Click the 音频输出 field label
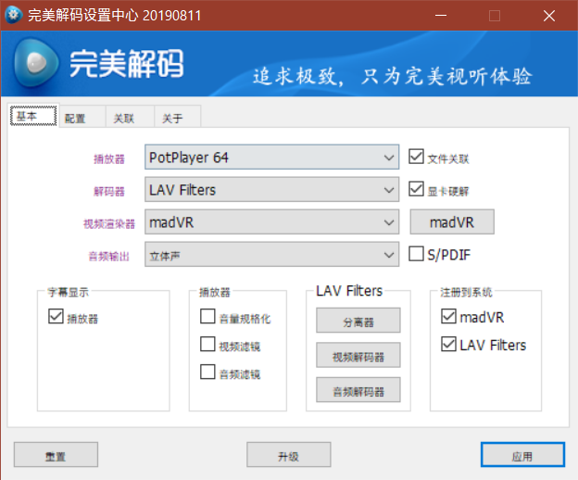The height and width of the screenshot is (480, 578). (x=109, y=257)
